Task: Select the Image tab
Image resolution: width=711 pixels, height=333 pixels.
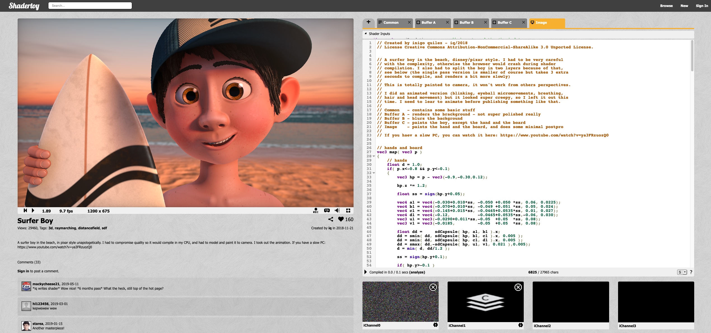Action: pyautogui.click(x=547, y=23)
